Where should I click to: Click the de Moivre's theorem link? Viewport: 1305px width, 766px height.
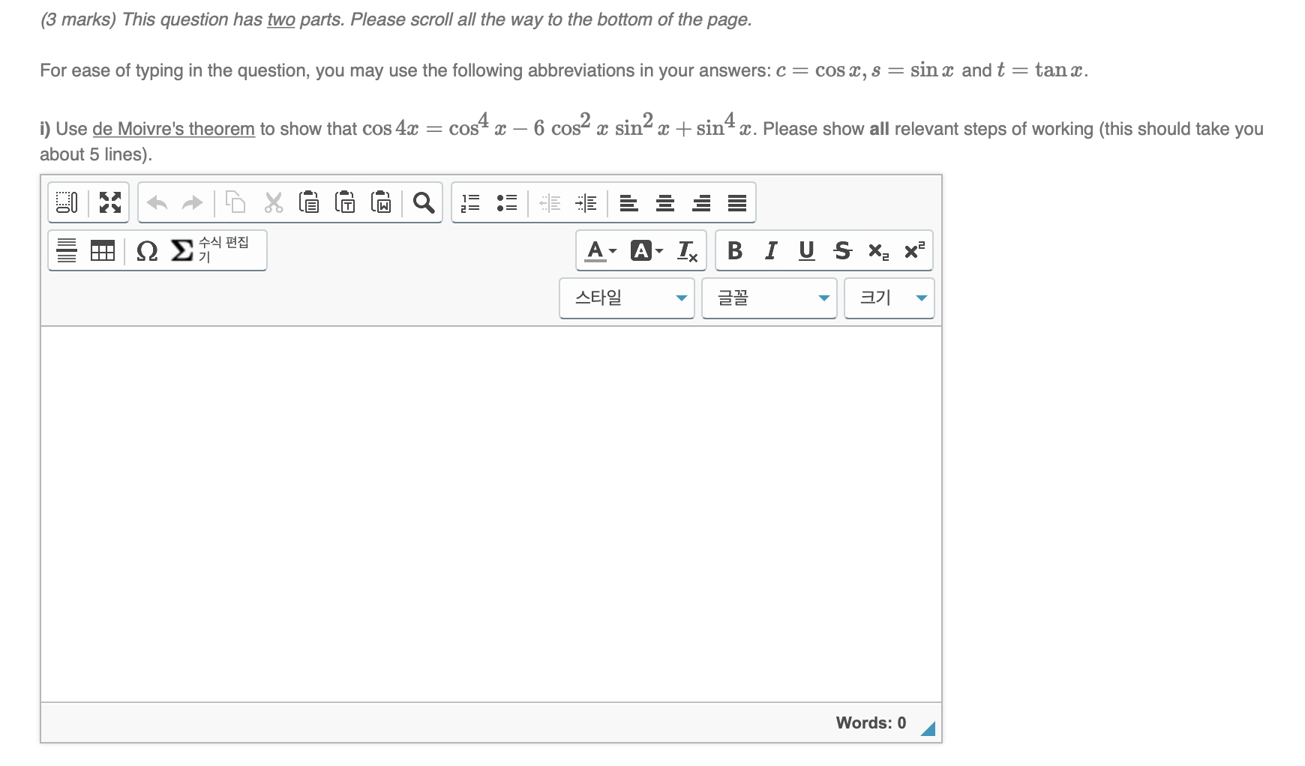point(173,128)
